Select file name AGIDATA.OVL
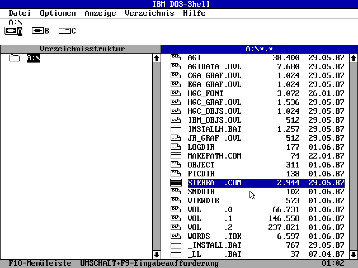 click(214, 66)
